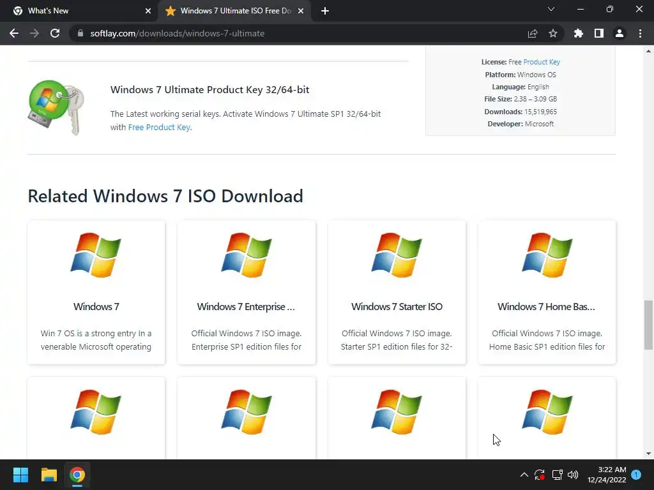This screenshot has width=654, height=490.
Task: Click the Windows 7 Enterprise card logo
Action: [x=247, y=255]
